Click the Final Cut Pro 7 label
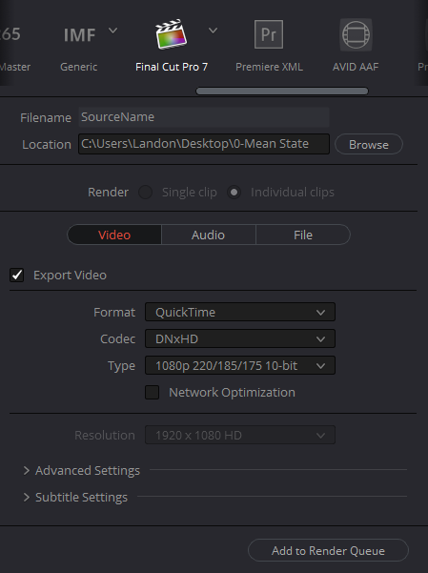This screenshot has height=573, width=428. click(x=172, y=67)
